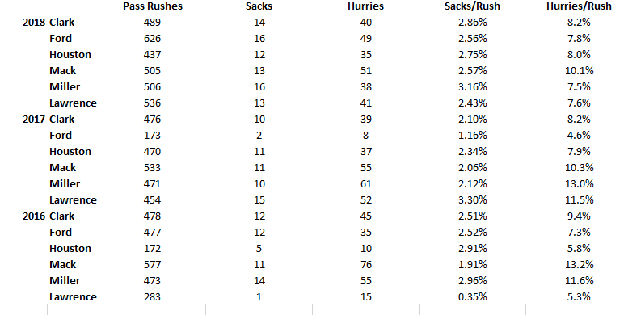Viewport: 624px width, 315px height.
Task: Select the 2017 year label cell
Action: [34, 120]
